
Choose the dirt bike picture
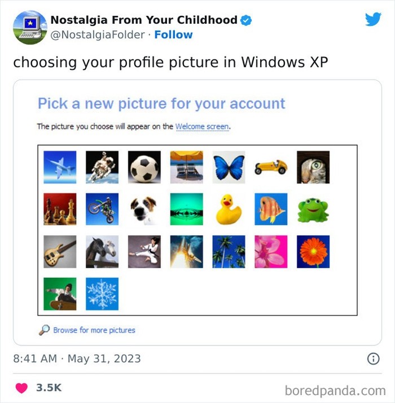tap(102, 209)
